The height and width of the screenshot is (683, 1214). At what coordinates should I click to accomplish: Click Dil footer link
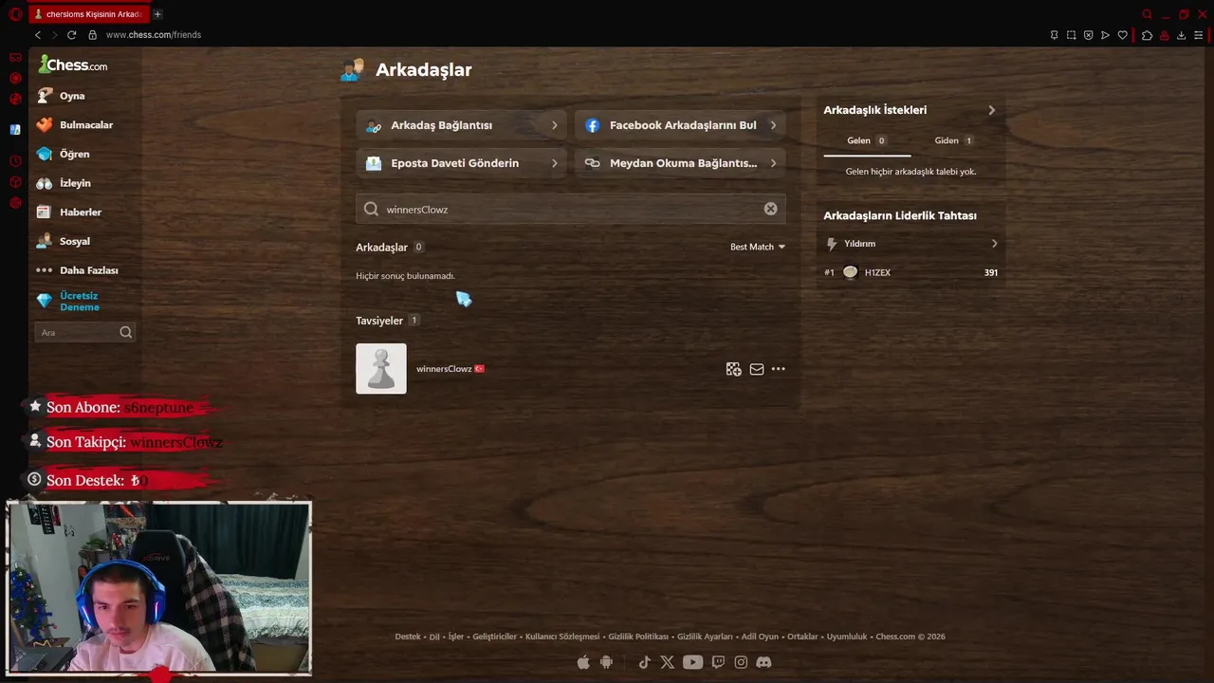pyautogui.click(x=434, y=637)
